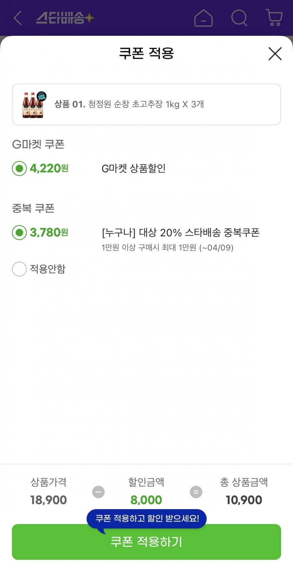Tap the back arrow icon
Image resolution: width=293 pixels, height=572 pixels.
pos(18,18)
